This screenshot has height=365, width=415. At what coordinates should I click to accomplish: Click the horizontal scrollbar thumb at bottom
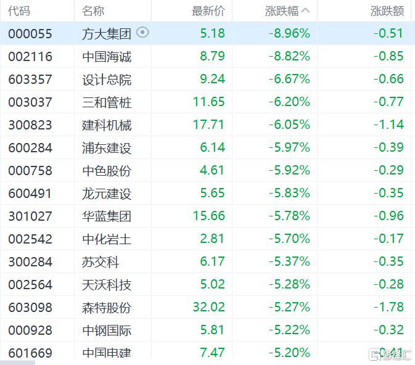point(17,363)
